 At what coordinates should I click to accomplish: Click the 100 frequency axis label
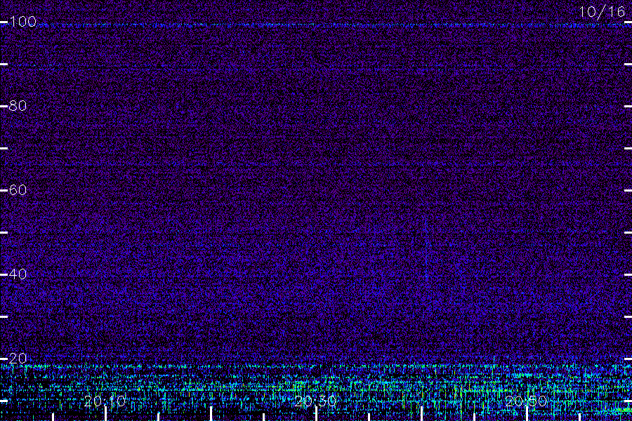(22, 22)
